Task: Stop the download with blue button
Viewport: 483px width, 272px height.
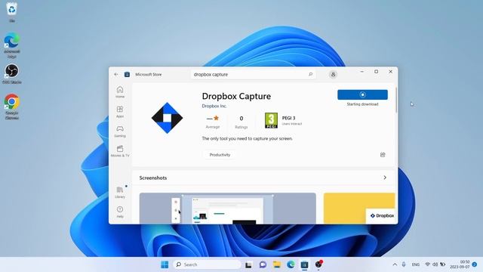Action: pos(362,94)
